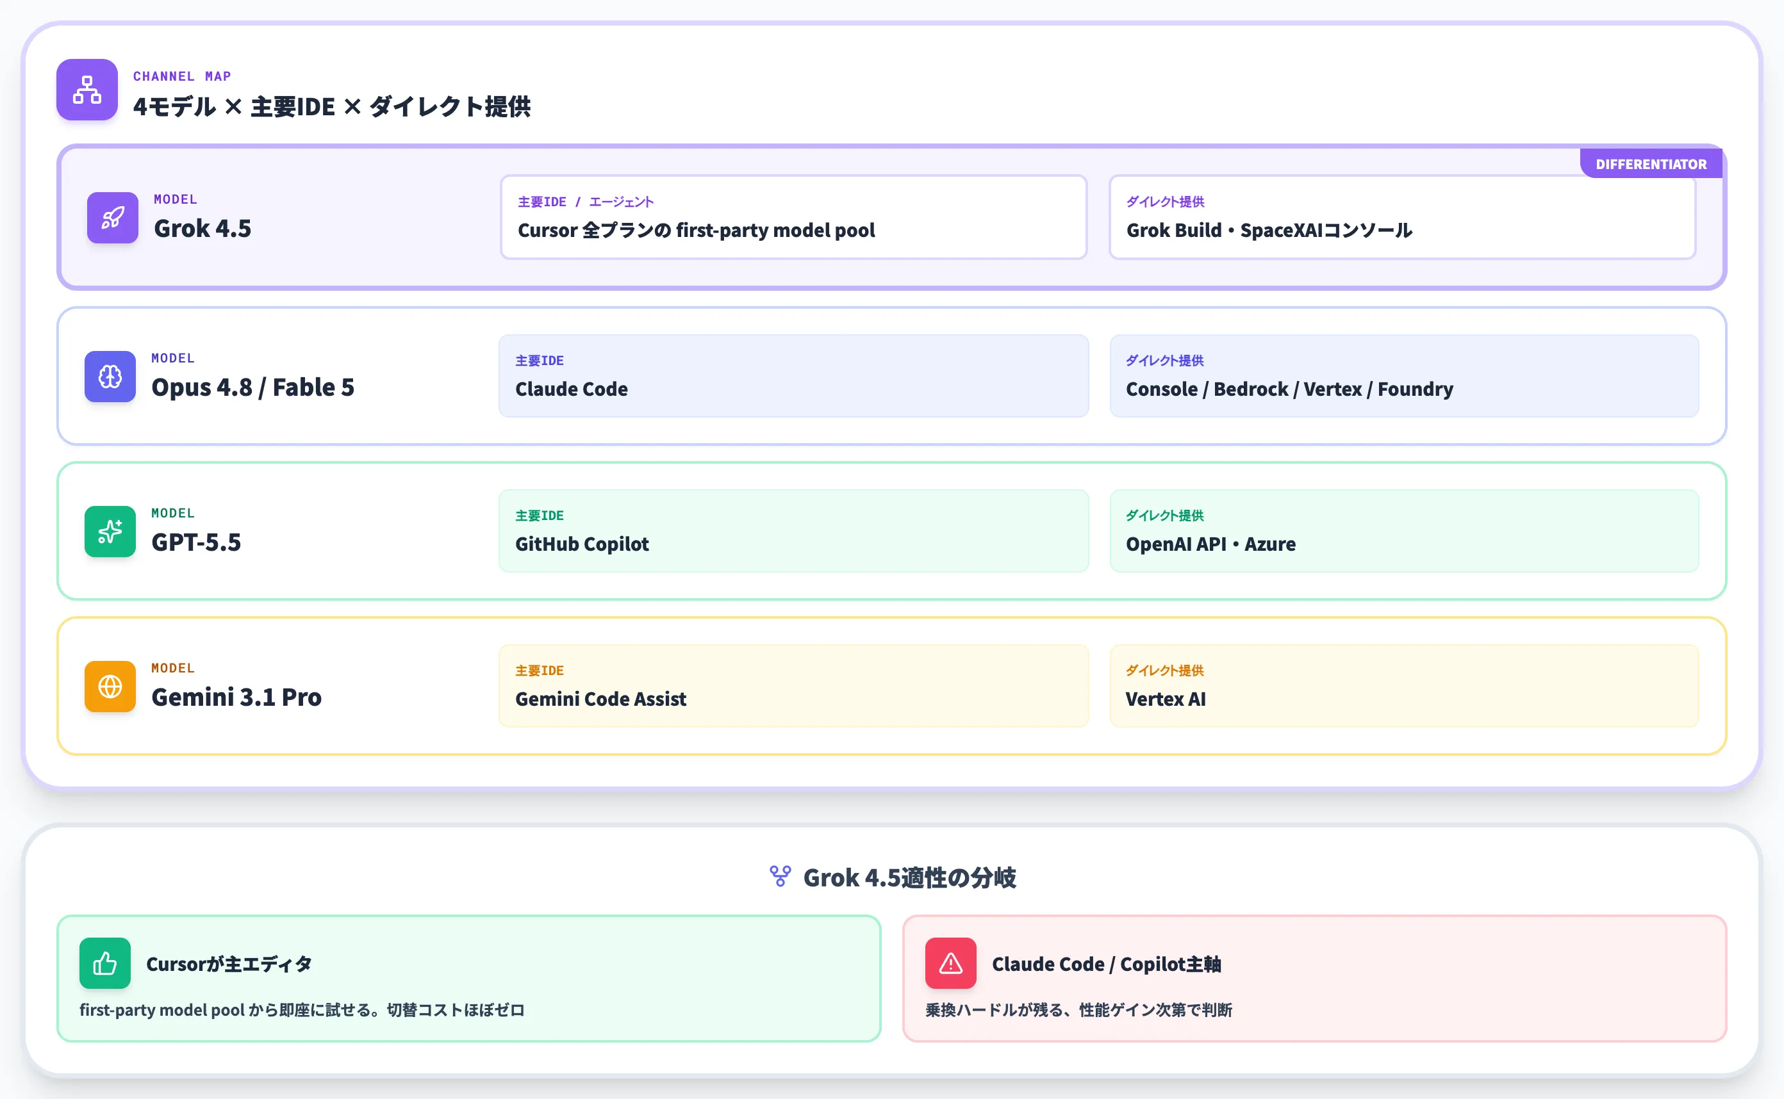1784x1099 pixels.
Task: Select Console / Bedrock / Vertex / Foundry card
Action: [1405, 376]
